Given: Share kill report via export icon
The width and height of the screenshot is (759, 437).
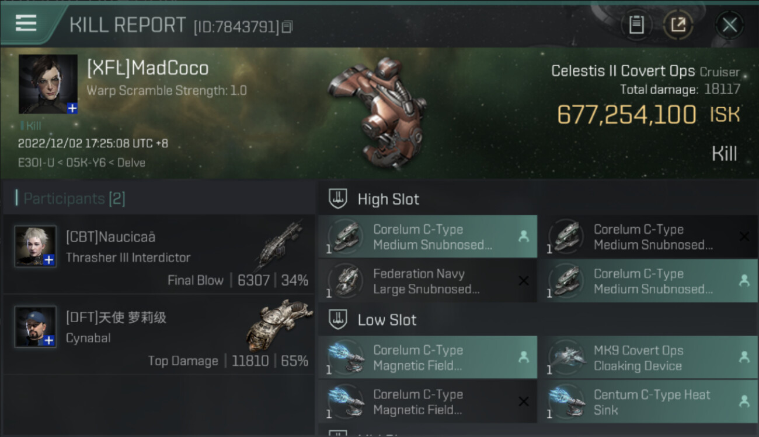Looking at the screenshot, I should (x=678, y=25).
